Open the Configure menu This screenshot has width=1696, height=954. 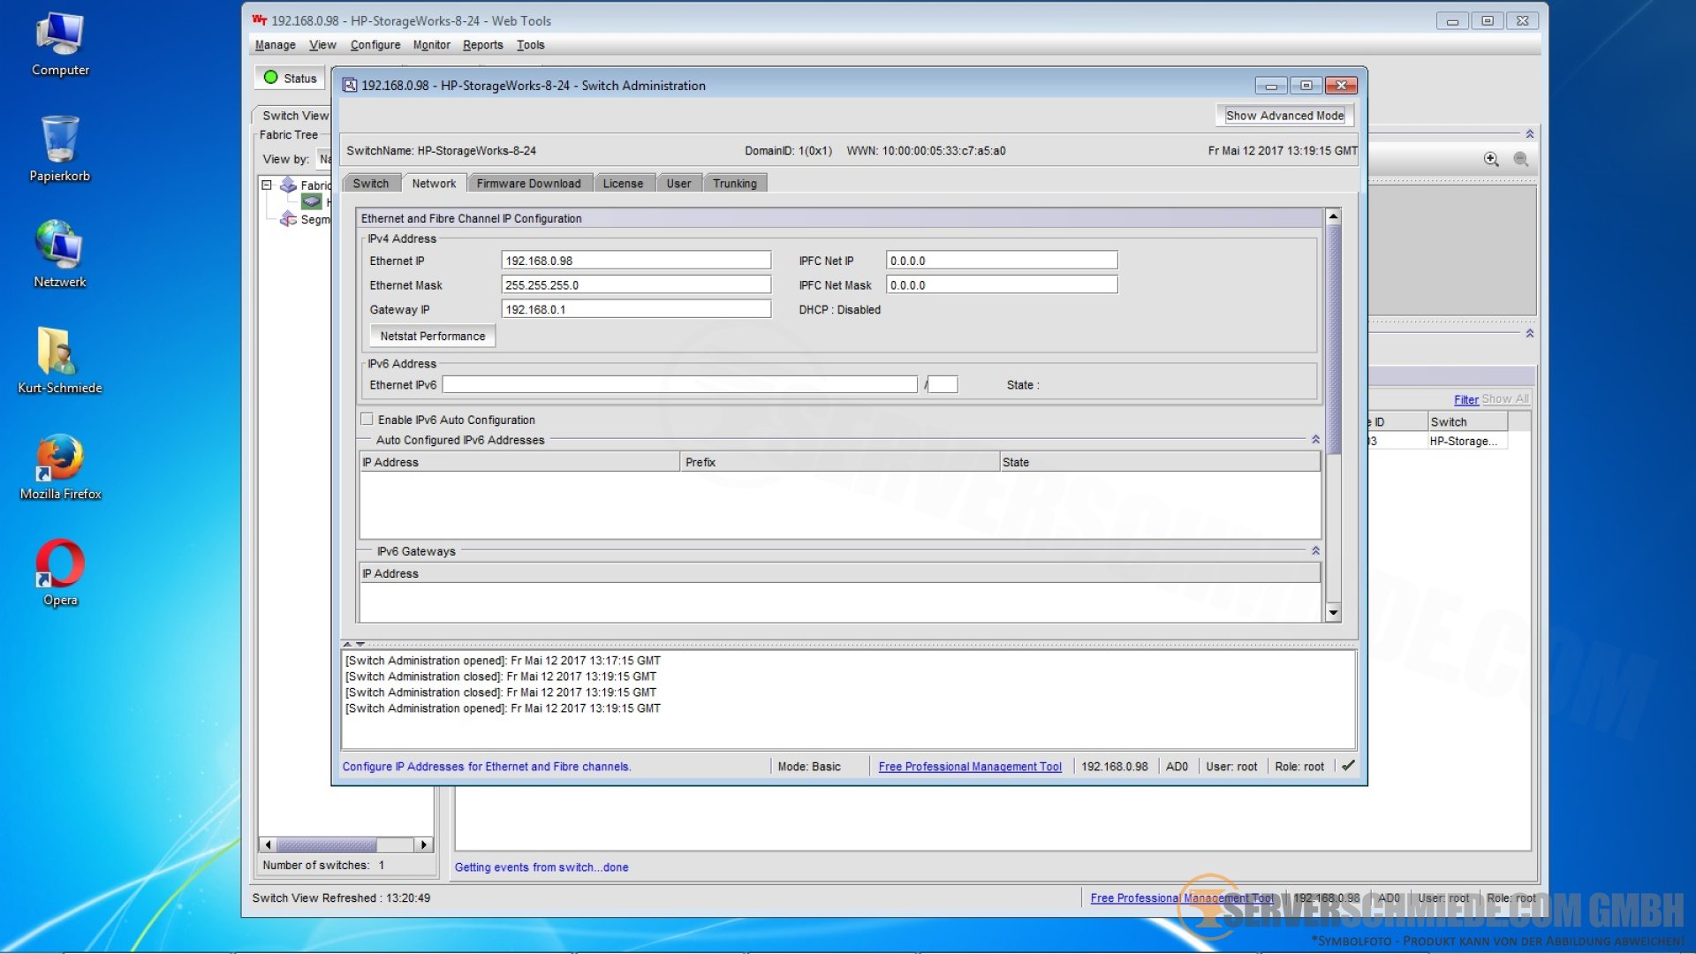(375, 45)
